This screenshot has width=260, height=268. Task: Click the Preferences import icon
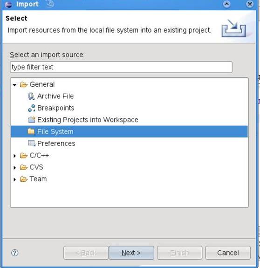(32, 143)
